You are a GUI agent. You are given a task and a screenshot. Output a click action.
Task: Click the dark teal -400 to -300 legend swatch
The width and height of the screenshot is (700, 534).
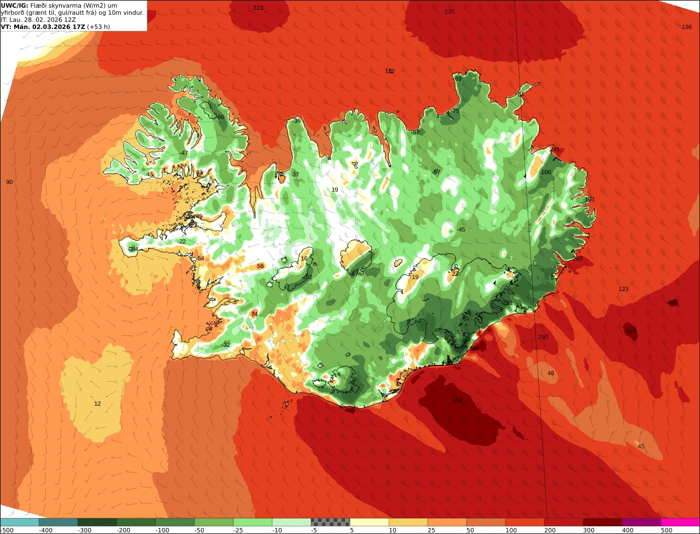point(58,522)
